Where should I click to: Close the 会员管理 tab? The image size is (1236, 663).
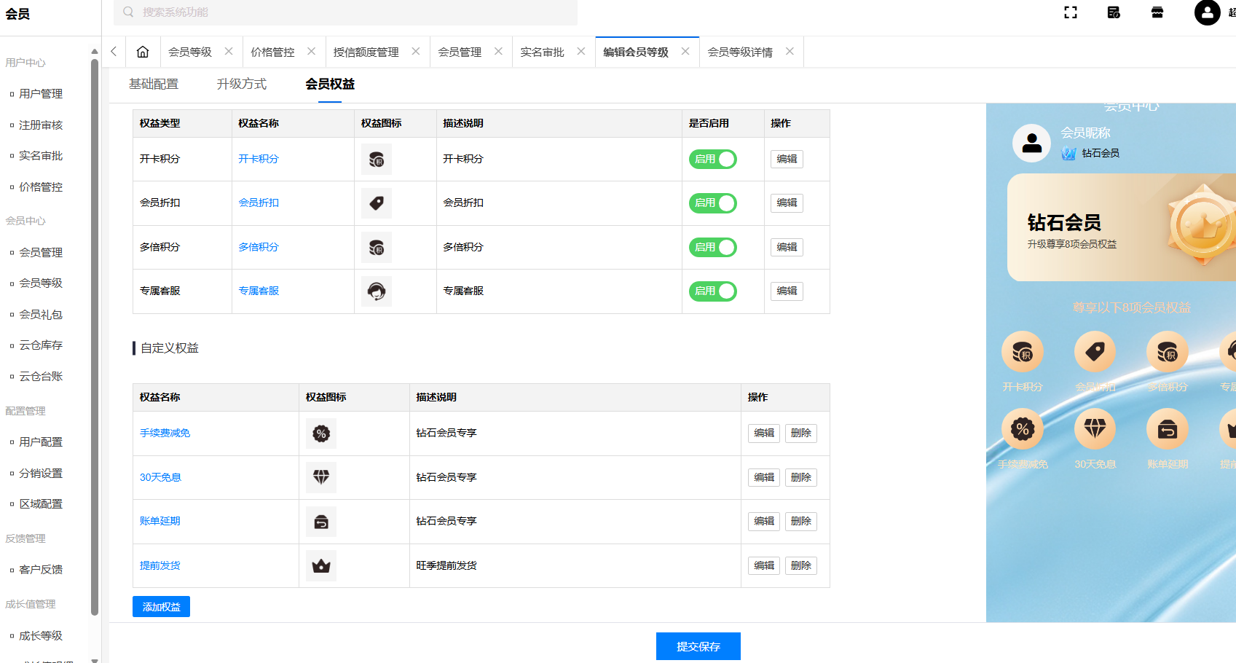[x=498, y=52]
